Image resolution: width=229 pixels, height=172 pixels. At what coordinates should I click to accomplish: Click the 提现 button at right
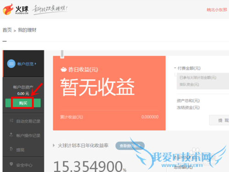click(219, 120)
